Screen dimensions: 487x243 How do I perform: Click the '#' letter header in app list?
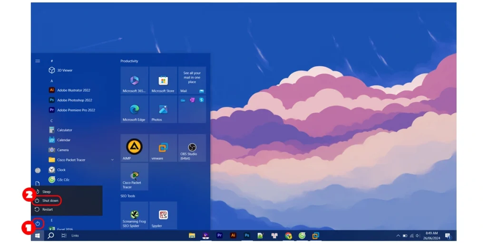click(x=52, y=61)
